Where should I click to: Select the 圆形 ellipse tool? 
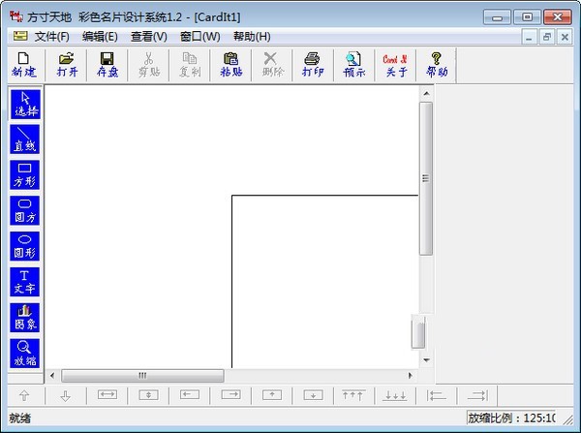click(25, 246)
